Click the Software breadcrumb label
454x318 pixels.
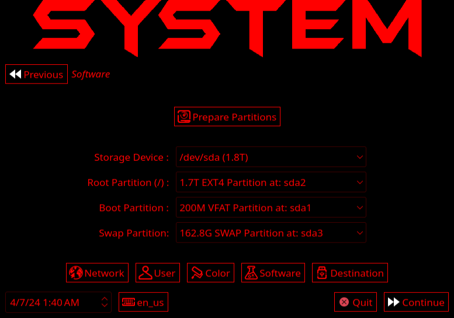91,74
